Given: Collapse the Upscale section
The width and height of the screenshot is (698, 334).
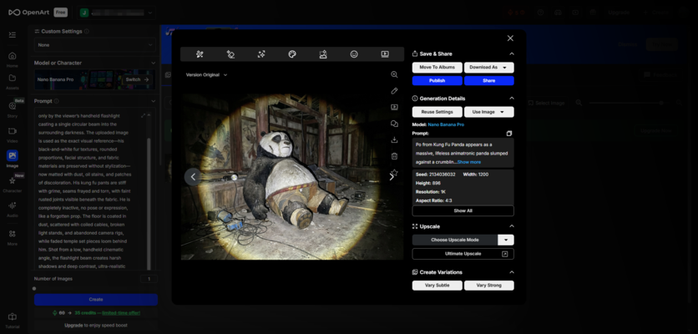Looking at the screenshot, I should 511,226.
